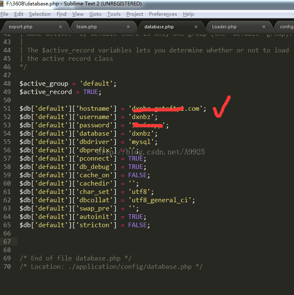Close the database.php tab
Viewport: 294px width, 295px height.
pos(196,27)
